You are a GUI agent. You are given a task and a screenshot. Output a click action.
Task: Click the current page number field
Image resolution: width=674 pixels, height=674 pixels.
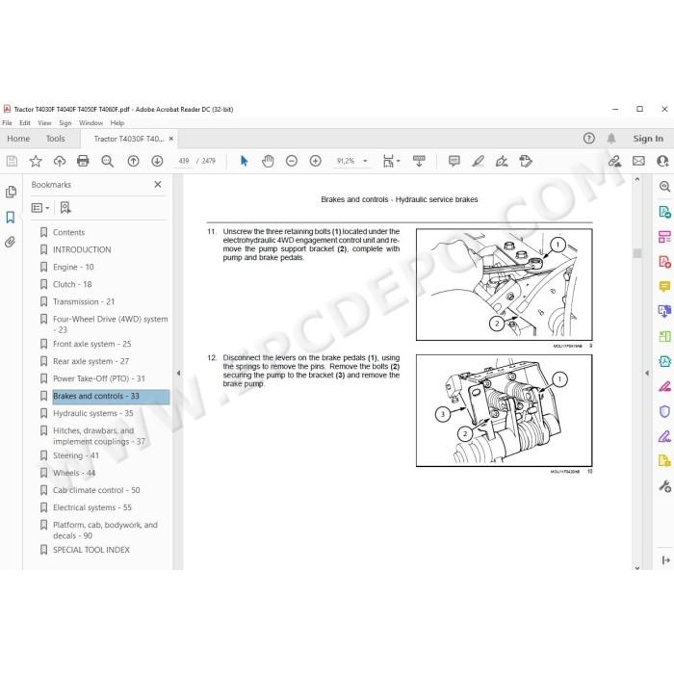point(184,161)
